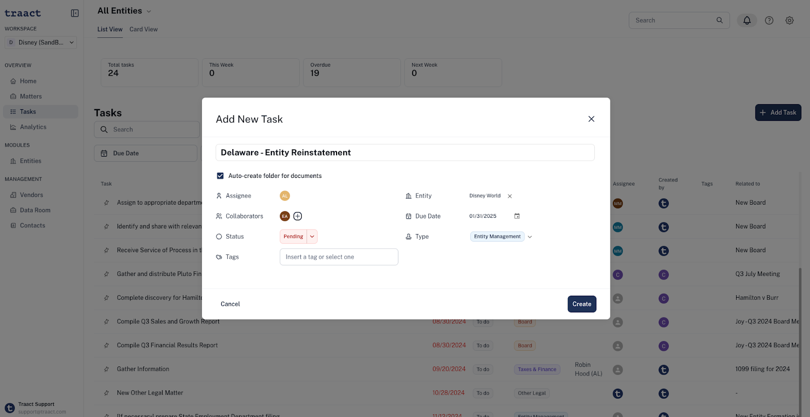Click the EA collaborator avatar
810x417 pixels.
click(x=285, y=216)
